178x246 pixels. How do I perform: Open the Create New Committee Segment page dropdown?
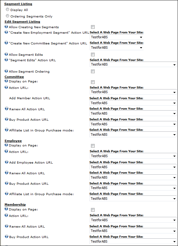tap(116, 47)
